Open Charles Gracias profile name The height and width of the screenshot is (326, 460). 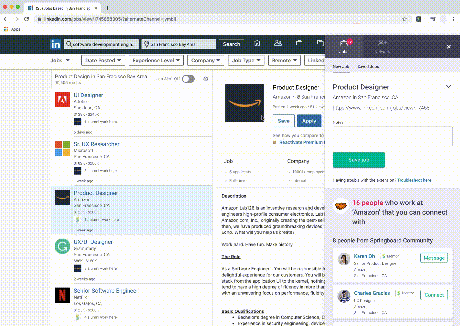point(372,293)
